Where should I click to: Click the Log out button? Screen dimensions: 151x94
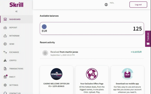pos(138,4)
